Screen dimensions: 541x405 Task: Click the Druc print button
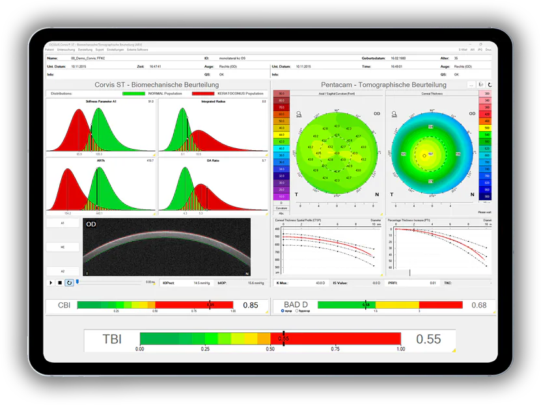(488, 49)
